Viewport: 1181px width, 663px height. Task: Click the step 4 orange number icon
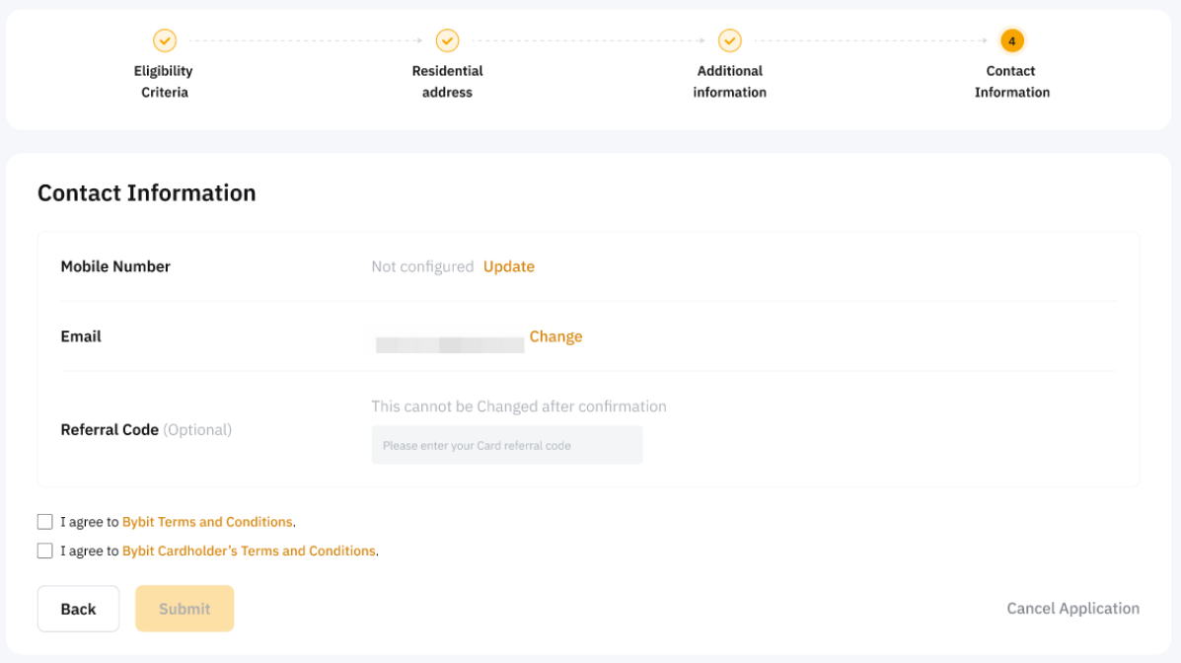(1011, 40)
